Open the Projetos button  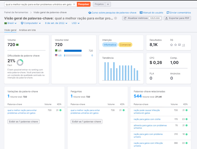point(99,4)
